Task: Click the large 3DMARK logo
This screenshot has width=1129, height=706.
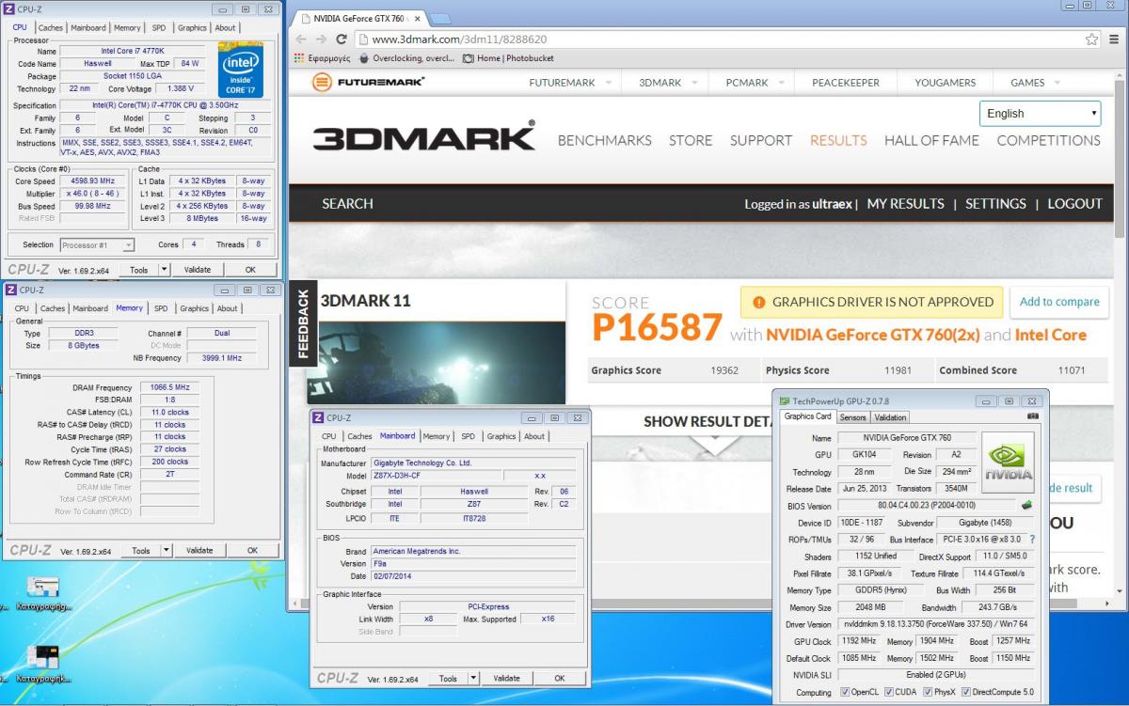Action: [x=423, y=137]
